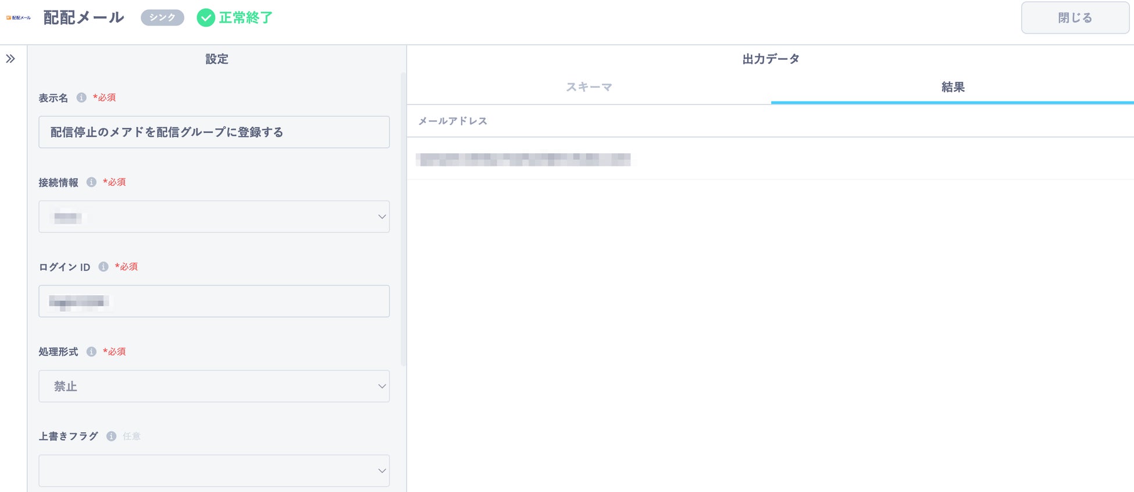Click the メールアドレス column header
The width and height of the screenshot is (1134, 492).
[453, 121]
